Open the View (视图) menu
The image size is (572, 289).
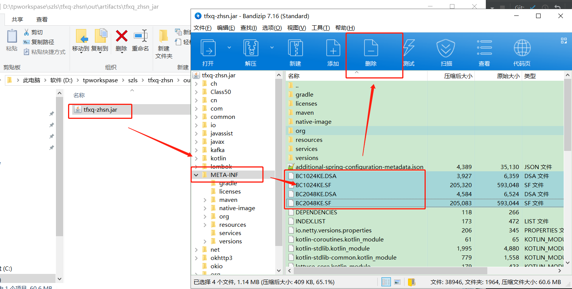pyautogui.click(x=297, y=28)
